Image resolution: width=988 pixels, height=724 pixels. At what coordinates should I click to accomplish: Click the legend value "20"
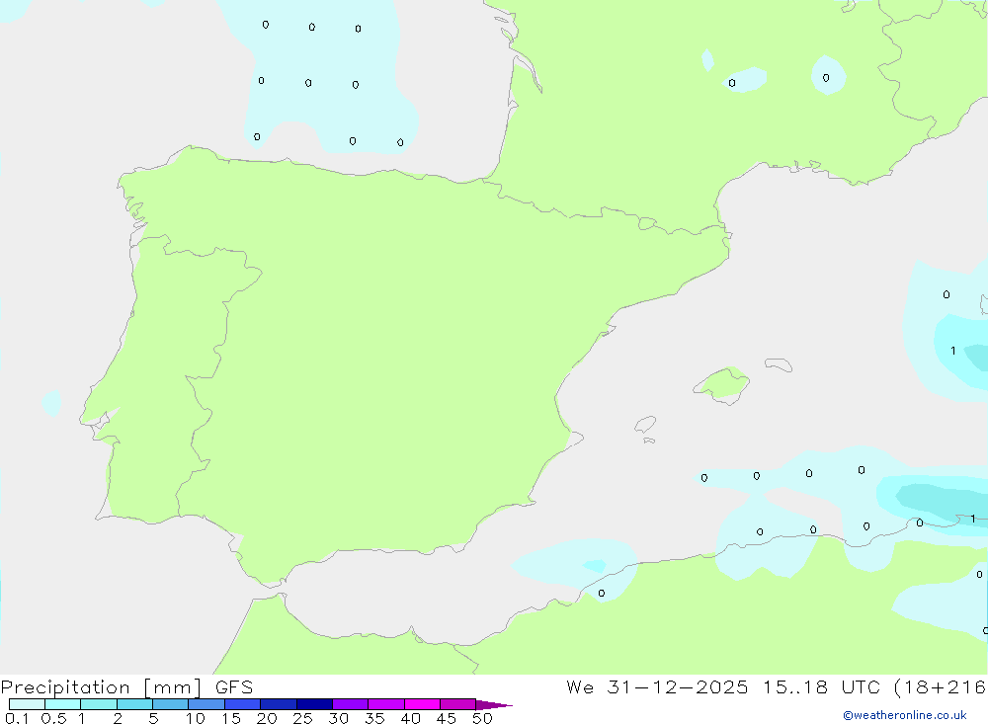point(267,718)
